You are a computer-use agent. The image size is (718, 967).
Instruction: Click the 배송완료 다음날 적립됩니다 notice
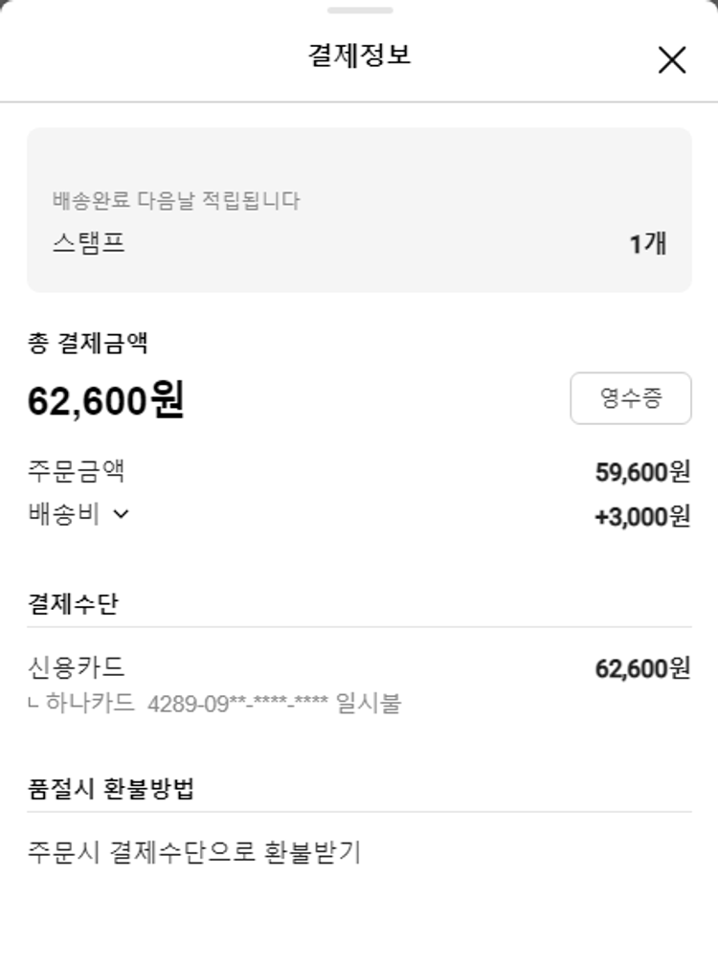[x=176, y=201]
